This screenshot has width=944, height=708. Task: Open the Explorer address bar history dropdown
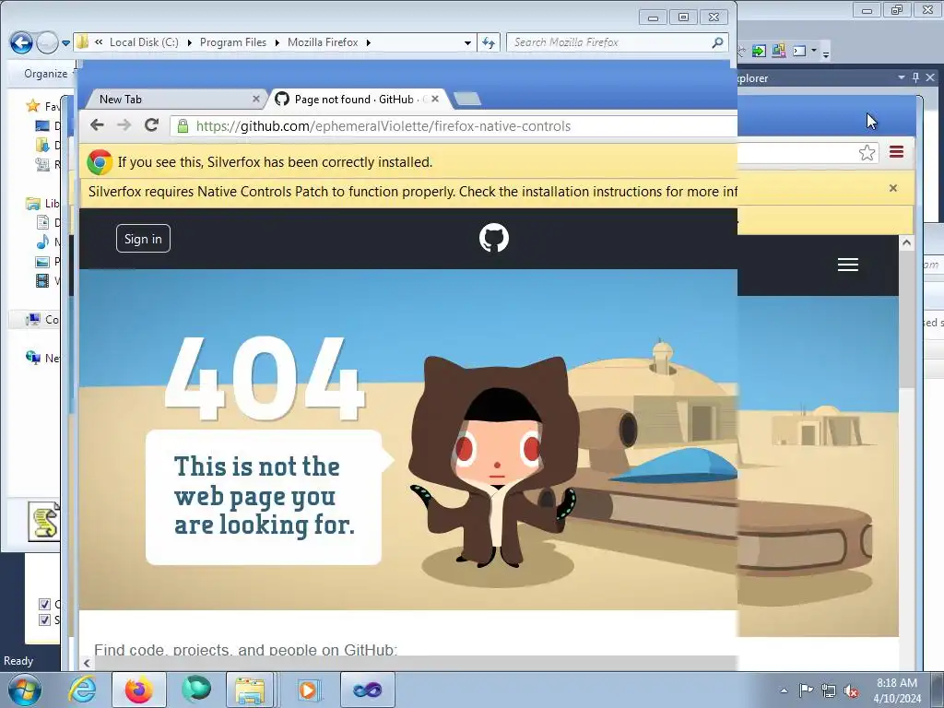coord(467,42)
